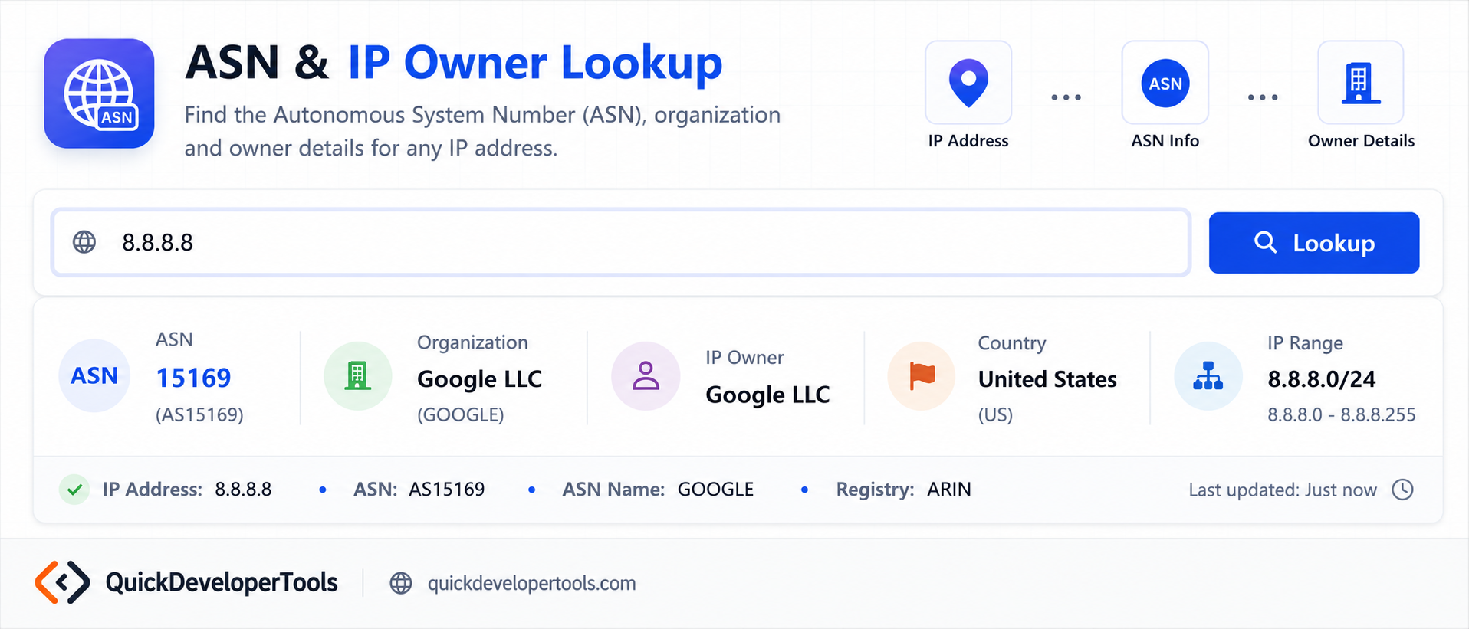The width and height of the screenshot is (1469, 629).
Task: Click the 'Registry: ARIN' entry
Action: [x=903, y=490]
